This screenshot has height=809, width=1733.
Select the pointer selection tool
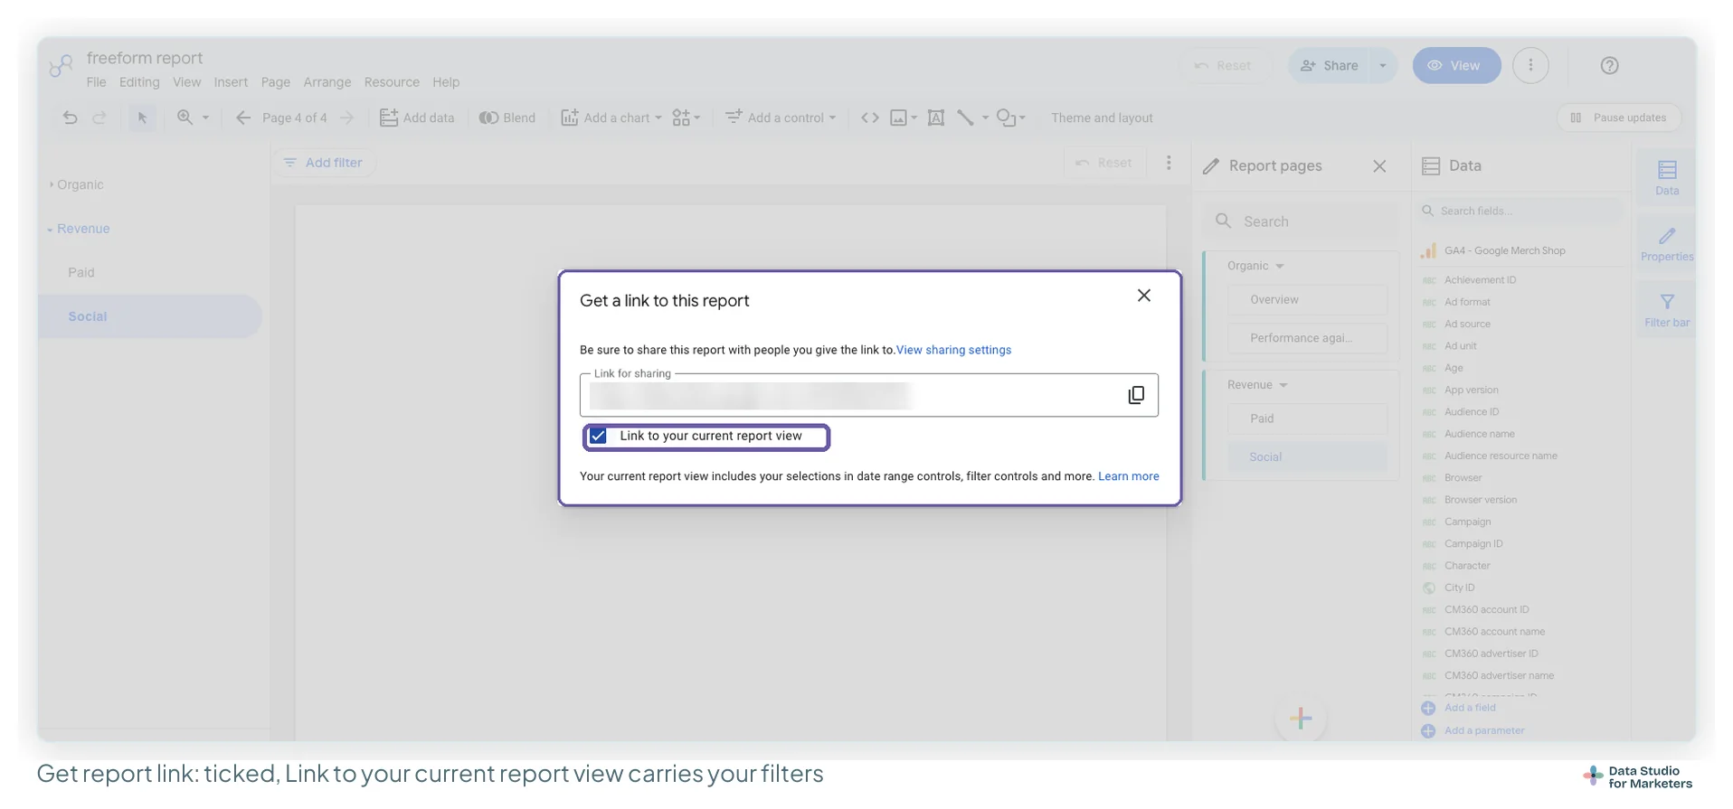(x=142, y=118)
